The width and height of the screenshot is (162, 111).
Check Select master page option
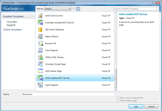(x=118, y=100)
